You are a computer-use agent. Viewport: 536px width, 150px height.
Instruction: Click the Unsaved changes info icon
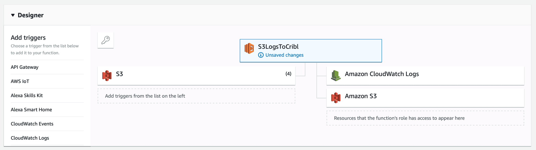coord(261,55)
